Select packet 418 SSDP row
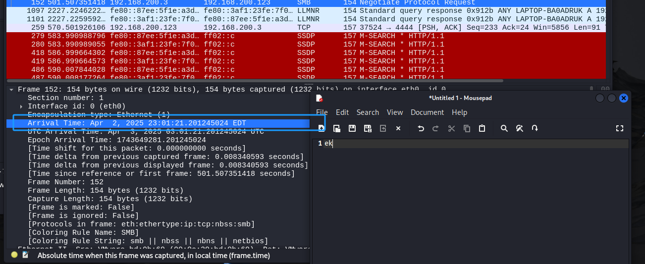The width and height of the screenshot is (645, 264). pyautogui.click(x=306, y=53)
